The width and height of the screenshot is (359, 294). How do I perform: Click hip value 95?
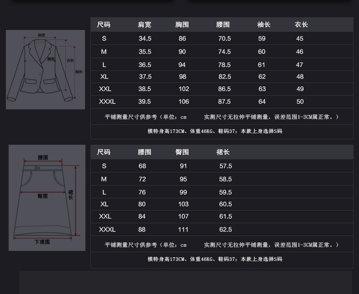(x=183, y=179)
